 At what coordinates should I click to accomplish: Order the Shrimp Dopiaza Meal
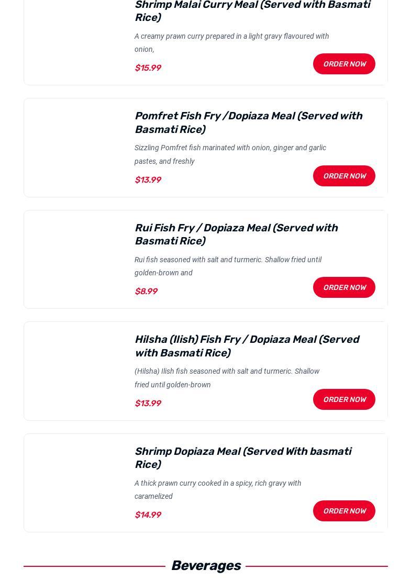pyautogui.click(x=344, y=511)
